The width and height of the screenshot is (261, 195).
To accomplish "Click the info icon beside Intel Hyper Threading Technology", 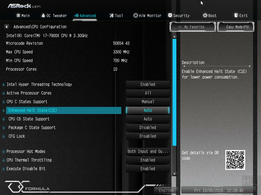I will click(3, 85).
